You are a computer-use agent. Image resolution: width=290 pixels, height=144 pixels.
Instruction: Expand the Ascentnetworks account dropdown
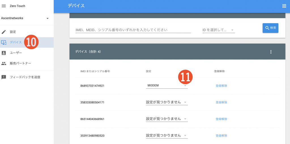click(48, 18)
